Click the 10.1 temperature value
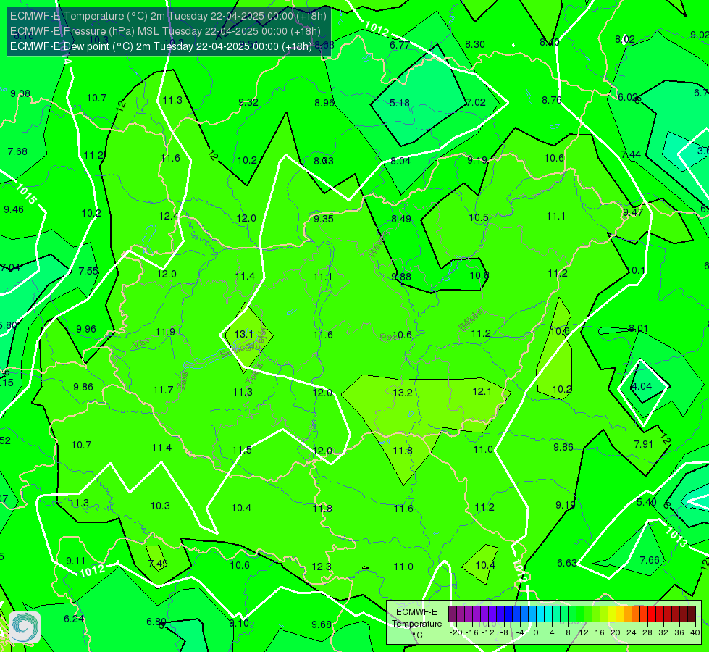This screenshot has width=709, height=652. pyautogui.click(x=636, y=270)
